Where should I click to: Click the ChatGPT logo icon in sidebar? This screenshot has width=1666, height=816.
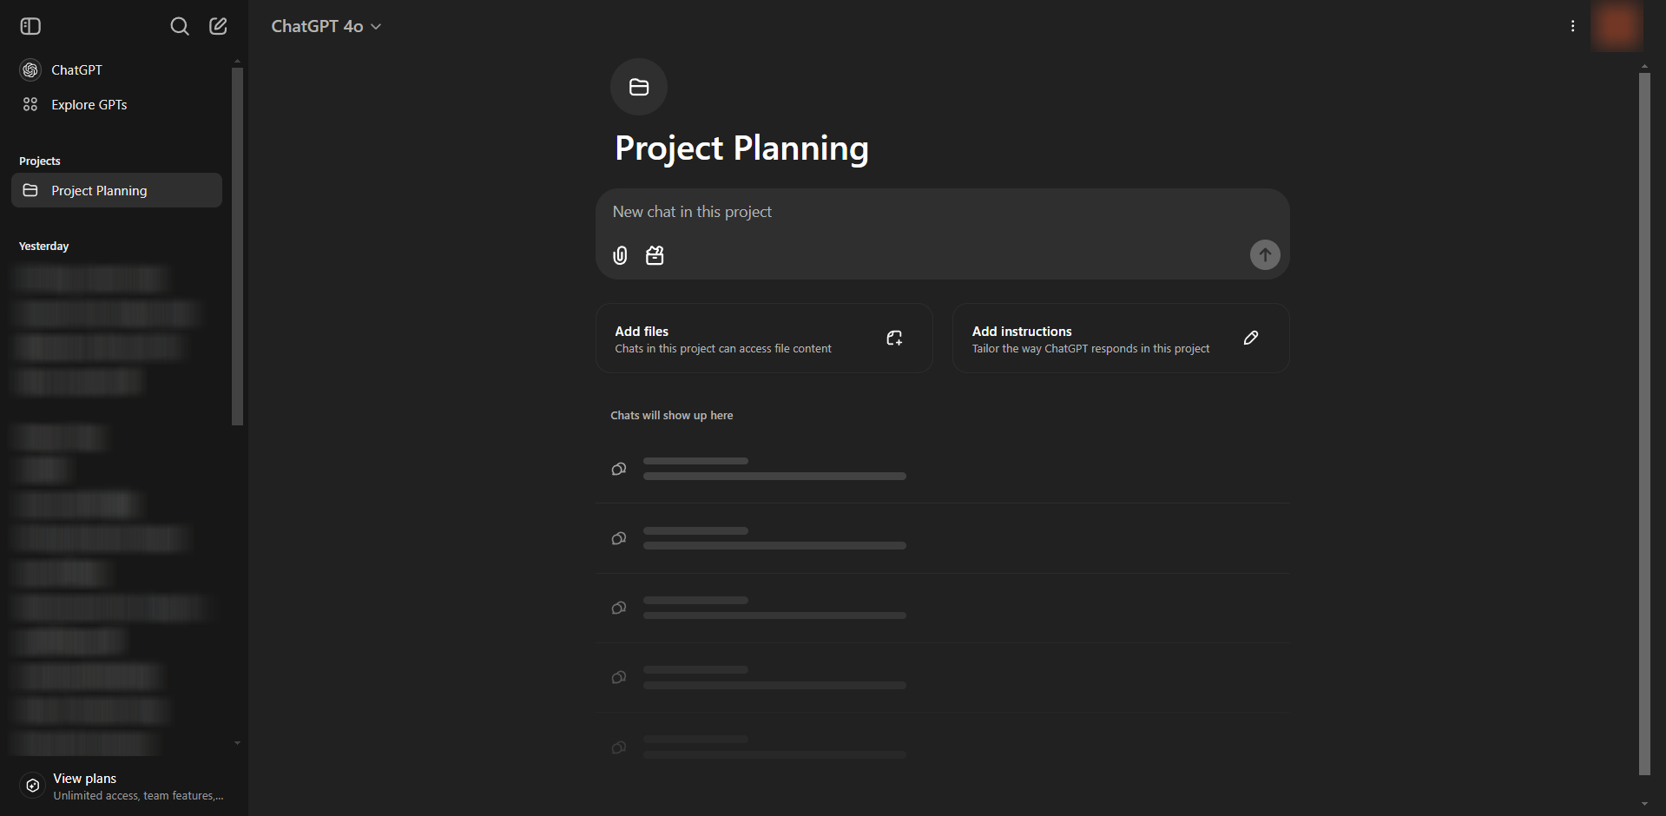point(30,69)
